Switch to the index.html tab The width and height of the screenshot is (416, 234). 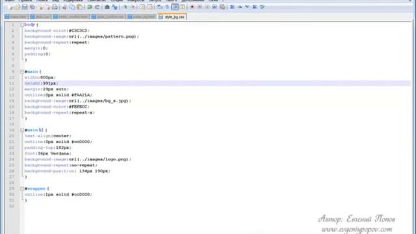coord(16,17)
